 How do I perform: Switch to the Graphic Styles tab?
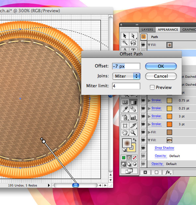(188, 30)
